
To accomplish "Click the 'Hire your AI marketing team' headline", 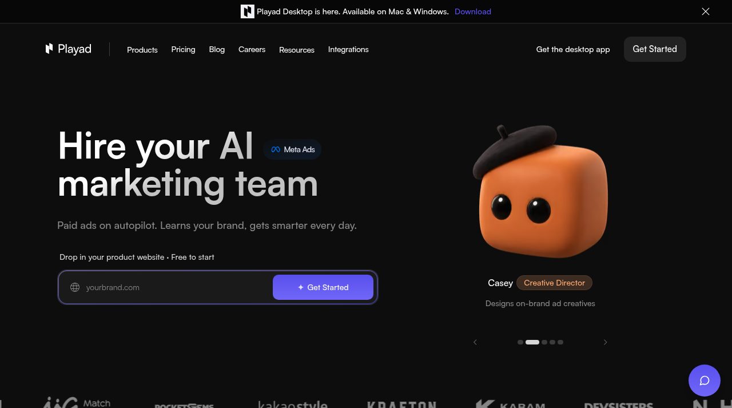I will [x=188, y=165].
